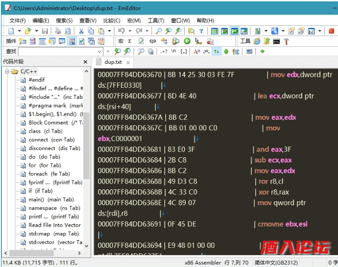Image resolution: width=338 pixels, height=267 pixels.
Task: Click the Filter funnel icon
Action: click(x=201, y=31)
